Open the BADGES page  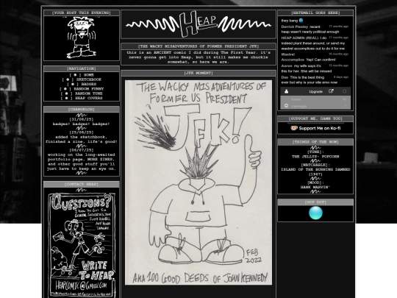(x=89, y=84)
